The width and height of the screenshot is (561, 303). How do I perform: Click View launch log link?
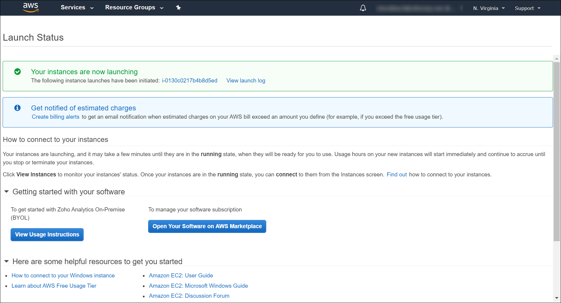coord(246,81)
